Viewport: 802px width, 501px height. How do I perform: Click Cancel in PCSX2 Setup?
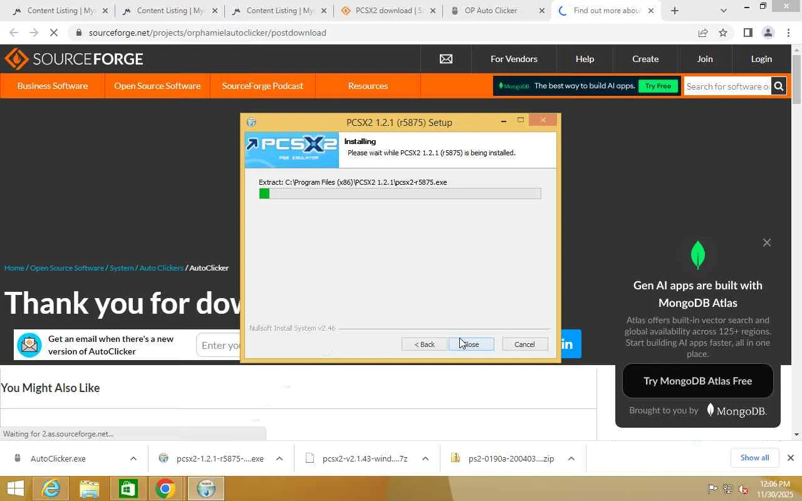coord(525,344)
